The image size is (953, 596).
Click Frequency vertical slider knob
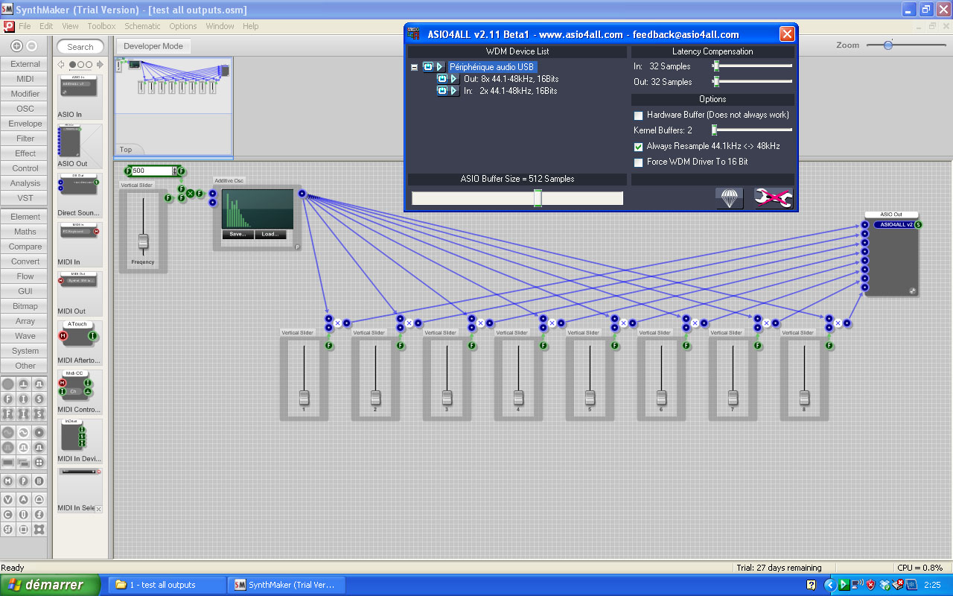(143, 241)
